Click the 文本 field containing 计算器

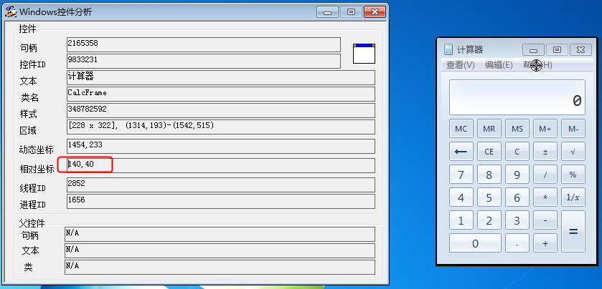(221, 77)
